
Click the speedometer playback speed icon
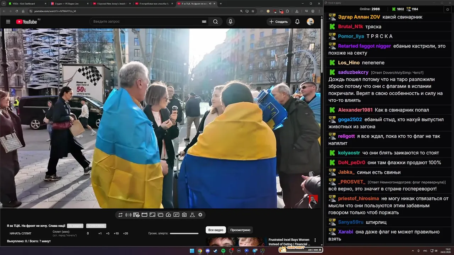click(x=168, y=215)
